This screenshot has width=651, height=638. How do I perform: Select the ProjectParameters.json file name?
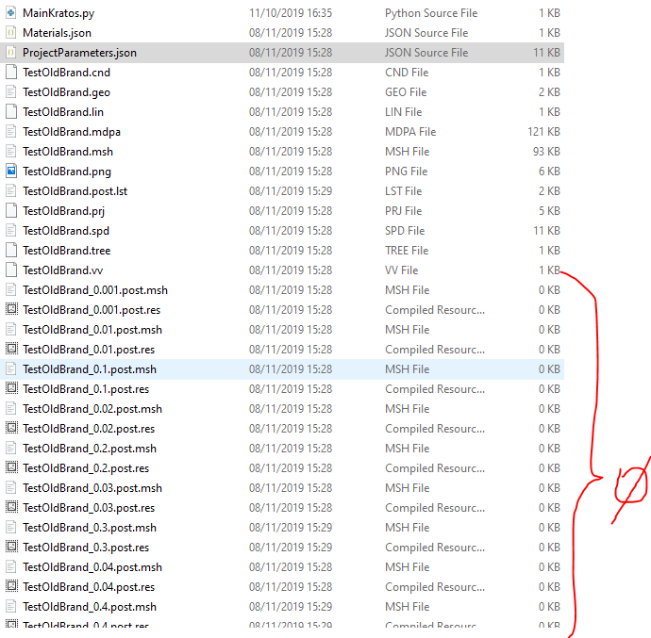[x=79, y=53]
